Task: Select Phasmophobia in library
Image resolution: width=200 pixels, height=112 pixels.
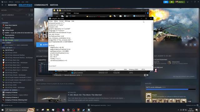Action: (10, 35)
